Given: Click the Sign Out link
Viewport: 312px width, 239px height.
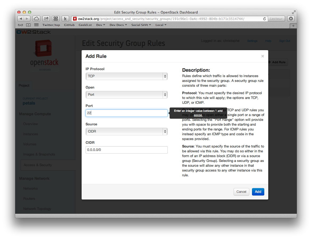Looking at the screenshot, I should tap(285, 41).
